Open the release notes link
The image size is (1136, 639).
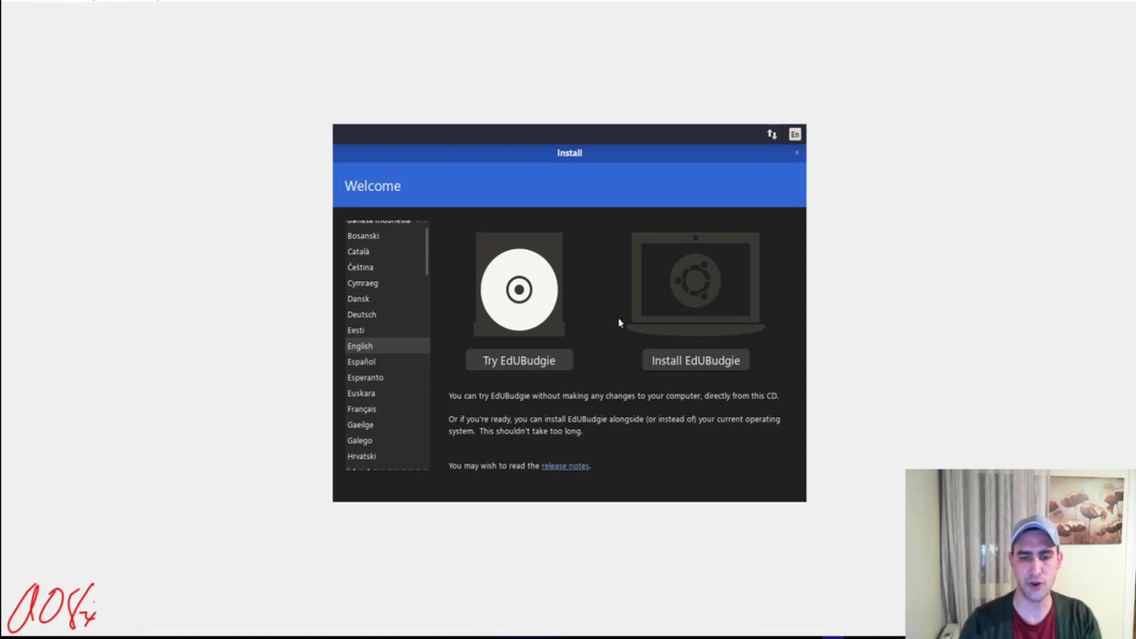point(565,466)
